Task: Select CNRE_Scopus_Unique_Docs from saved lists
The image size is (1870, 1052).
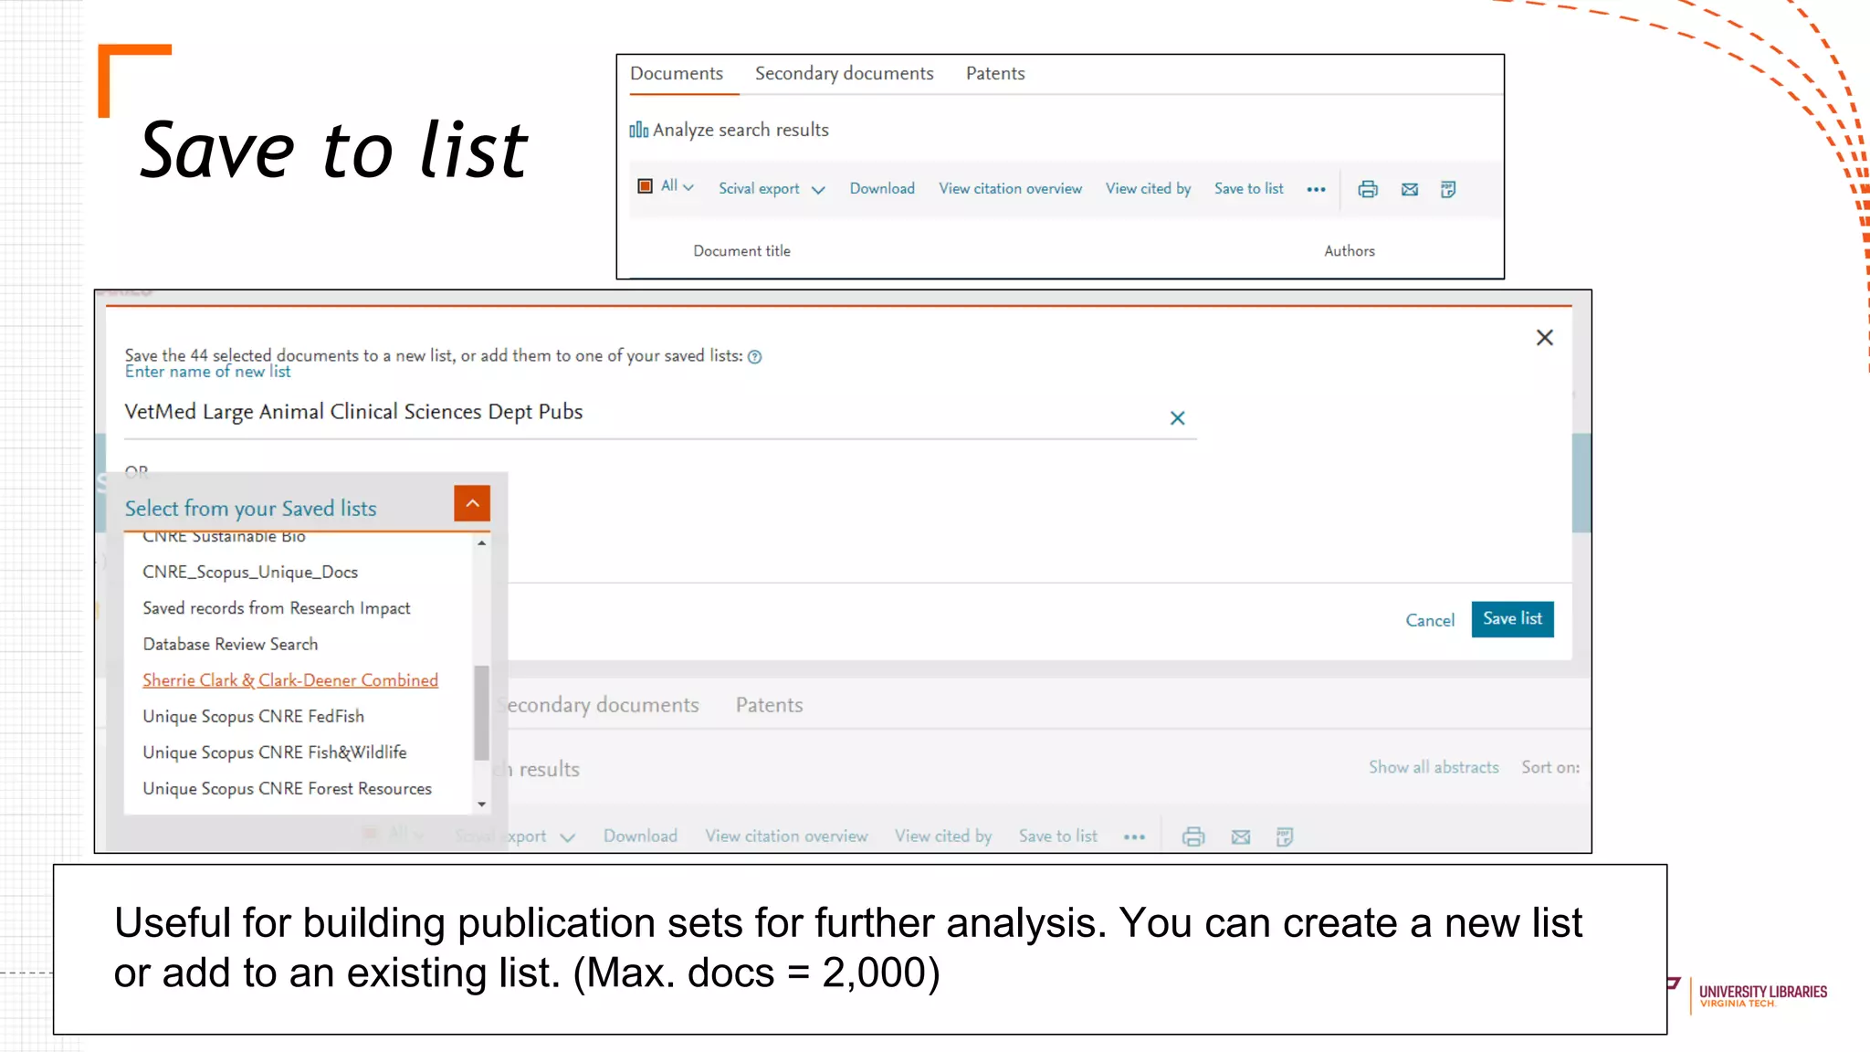Action: 250,573
